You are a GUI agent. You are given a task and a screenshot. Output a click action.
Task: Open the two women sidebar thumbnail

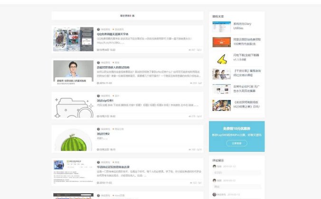tap(221, 74)
